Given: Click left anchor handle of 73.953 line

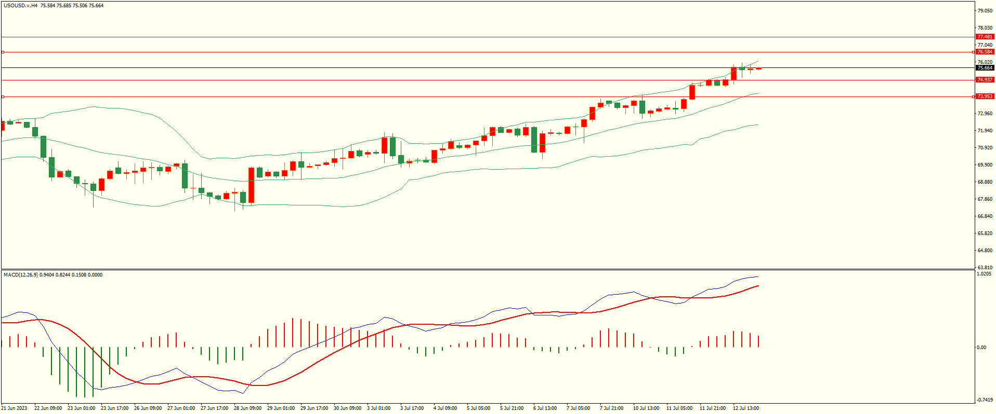Looking at the screenshot, I should [x=3, y=96].
